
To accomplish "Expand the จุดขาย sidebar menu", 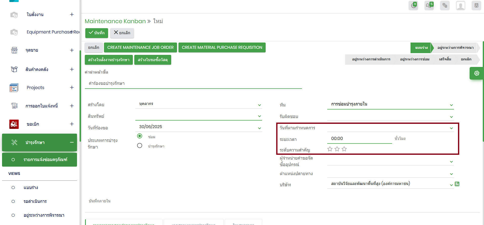I will pos(72,50).
